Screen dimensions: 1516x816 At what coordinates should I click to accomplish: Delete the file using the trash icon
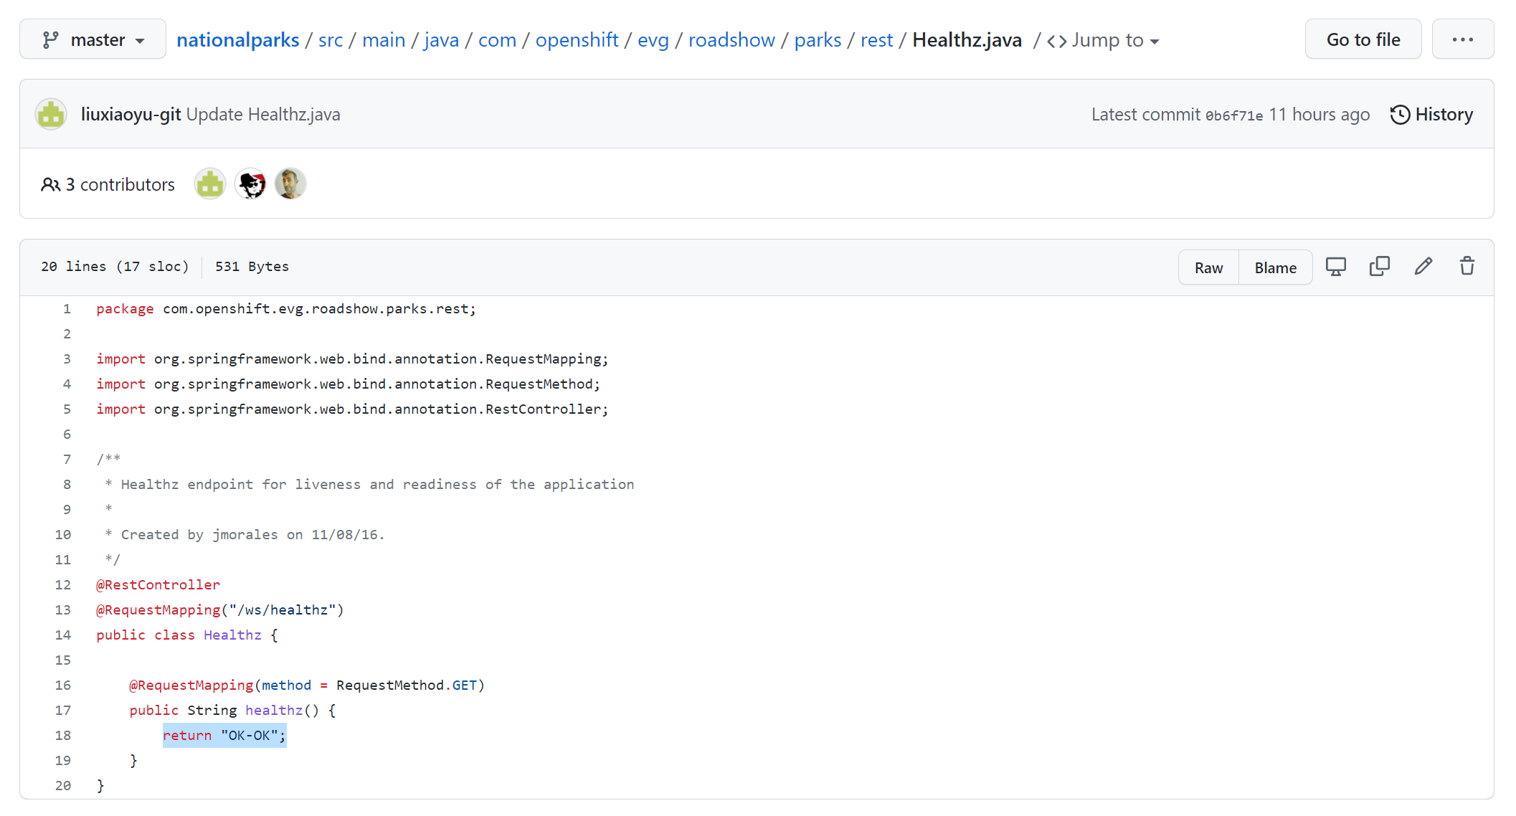click(1466, 266)
